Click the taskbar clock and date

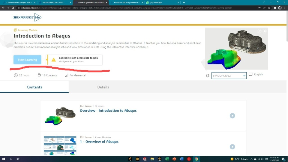(274, 159)
